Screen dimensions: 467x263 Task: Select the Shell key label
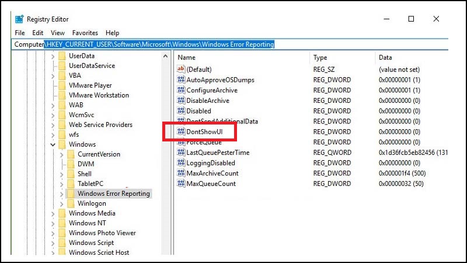point(84,174)
